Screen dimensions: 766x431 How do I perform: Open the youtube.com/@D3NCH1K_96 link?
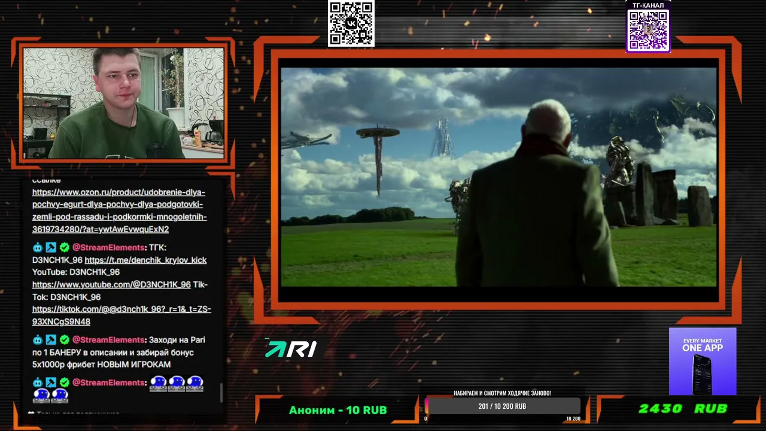(111, 285)
